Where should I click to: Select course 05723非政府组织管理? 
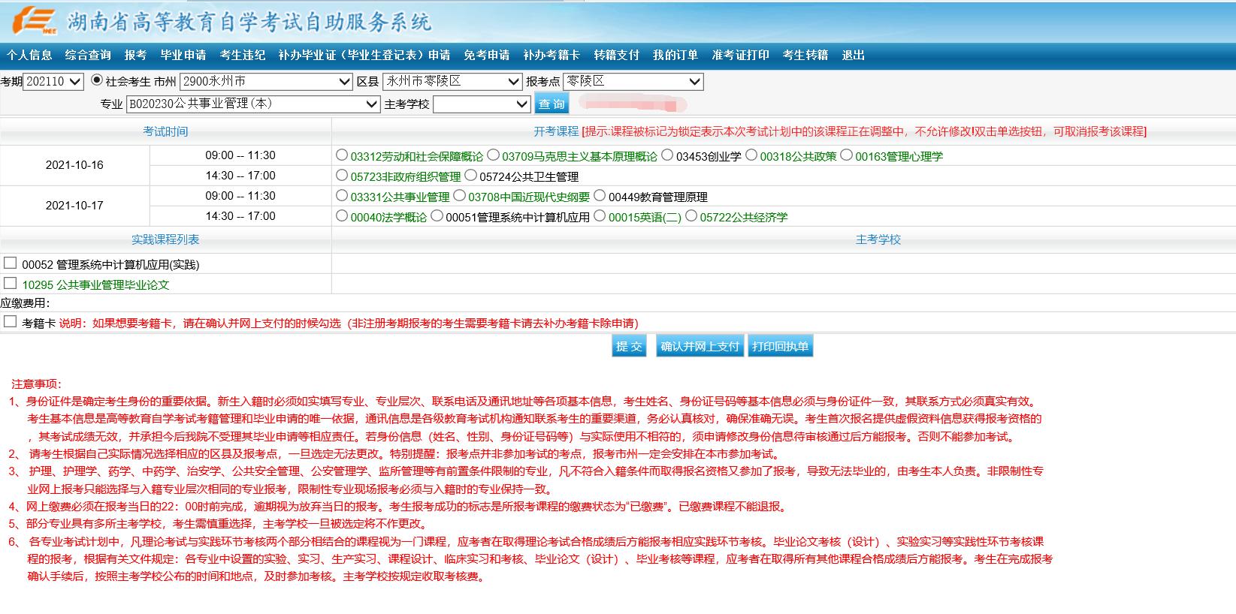pyautogui.click(x=342, y=175)
